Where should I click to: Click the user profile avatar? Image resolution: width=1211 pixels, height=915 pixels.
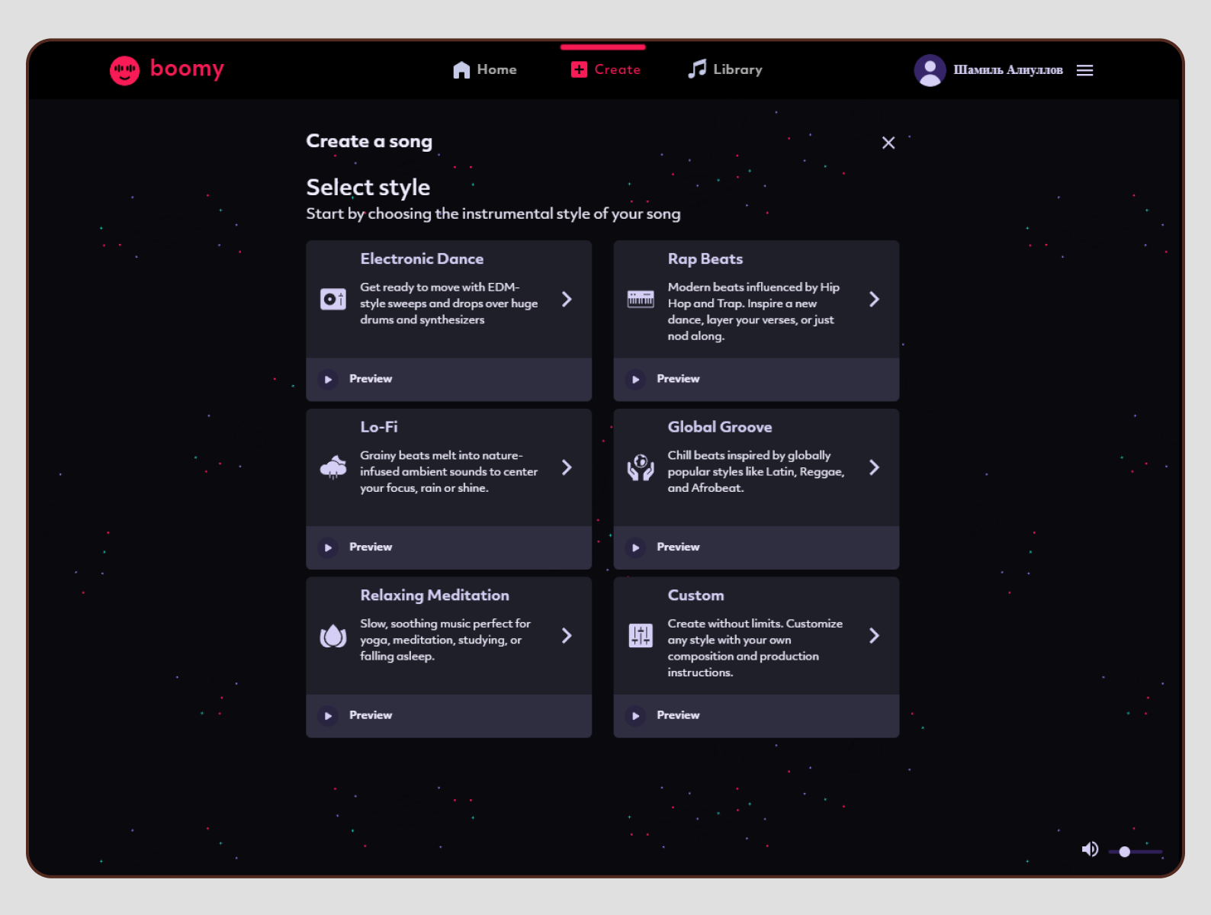pos(930,70)
